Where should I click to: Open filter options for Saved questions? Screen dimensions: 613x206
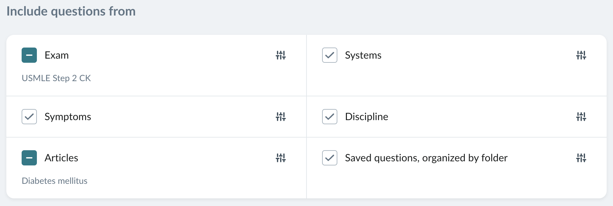(581, 158)
